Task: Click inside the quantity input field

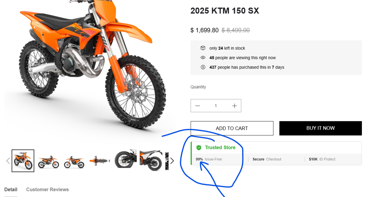Action: pos(216,105)
